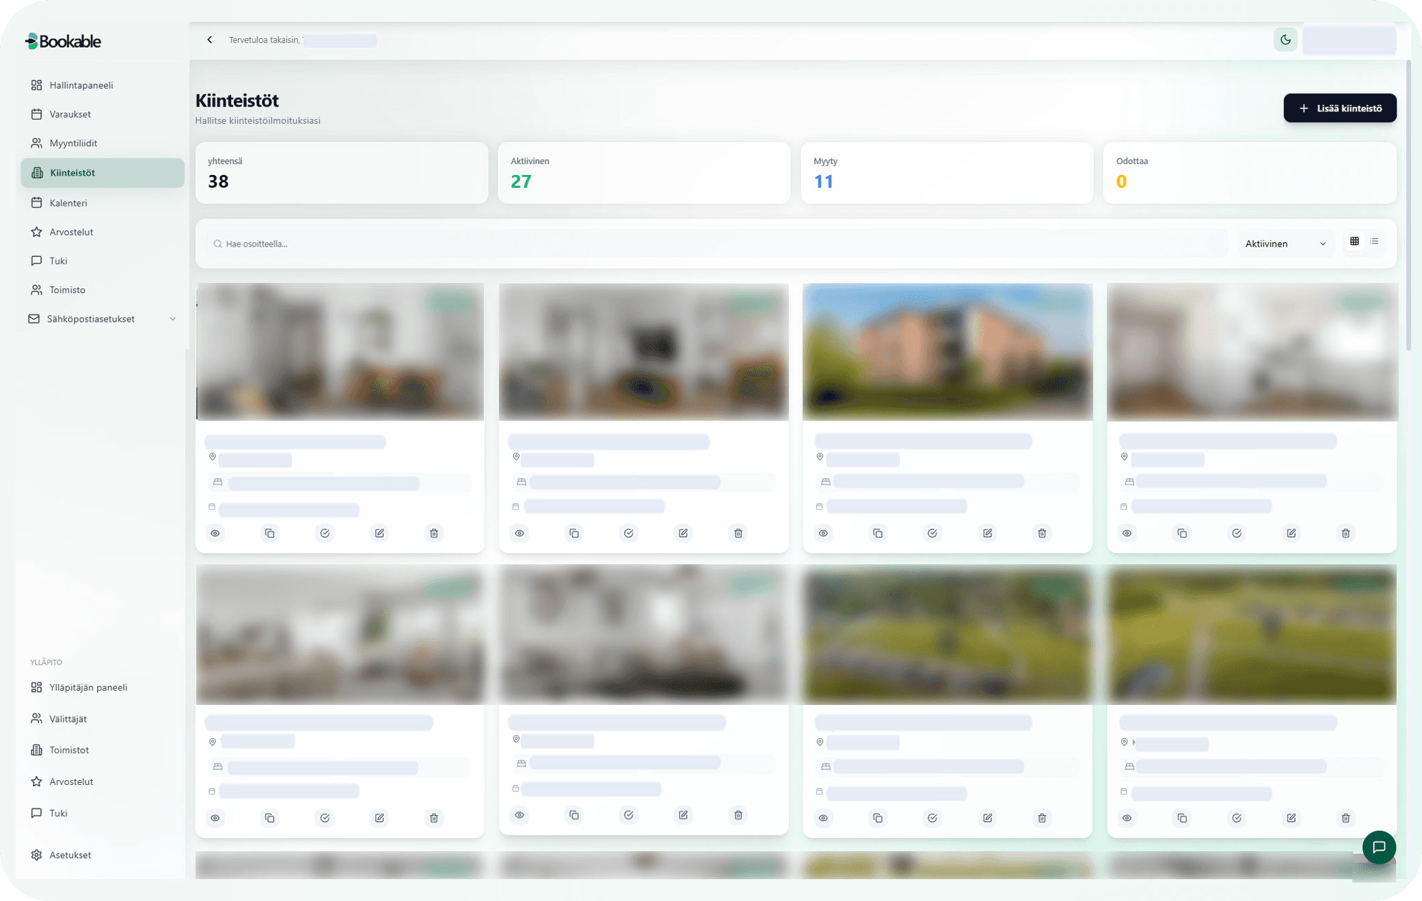Click edit pencil icon on fourth property card

pos(1291,533)
